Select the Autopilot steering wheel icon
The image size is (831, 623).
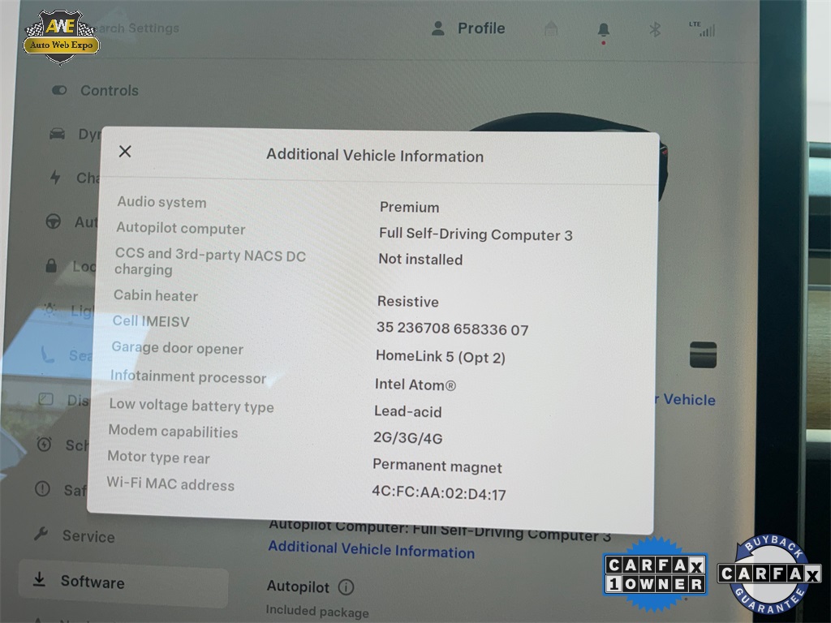click(x=54, y=221)
